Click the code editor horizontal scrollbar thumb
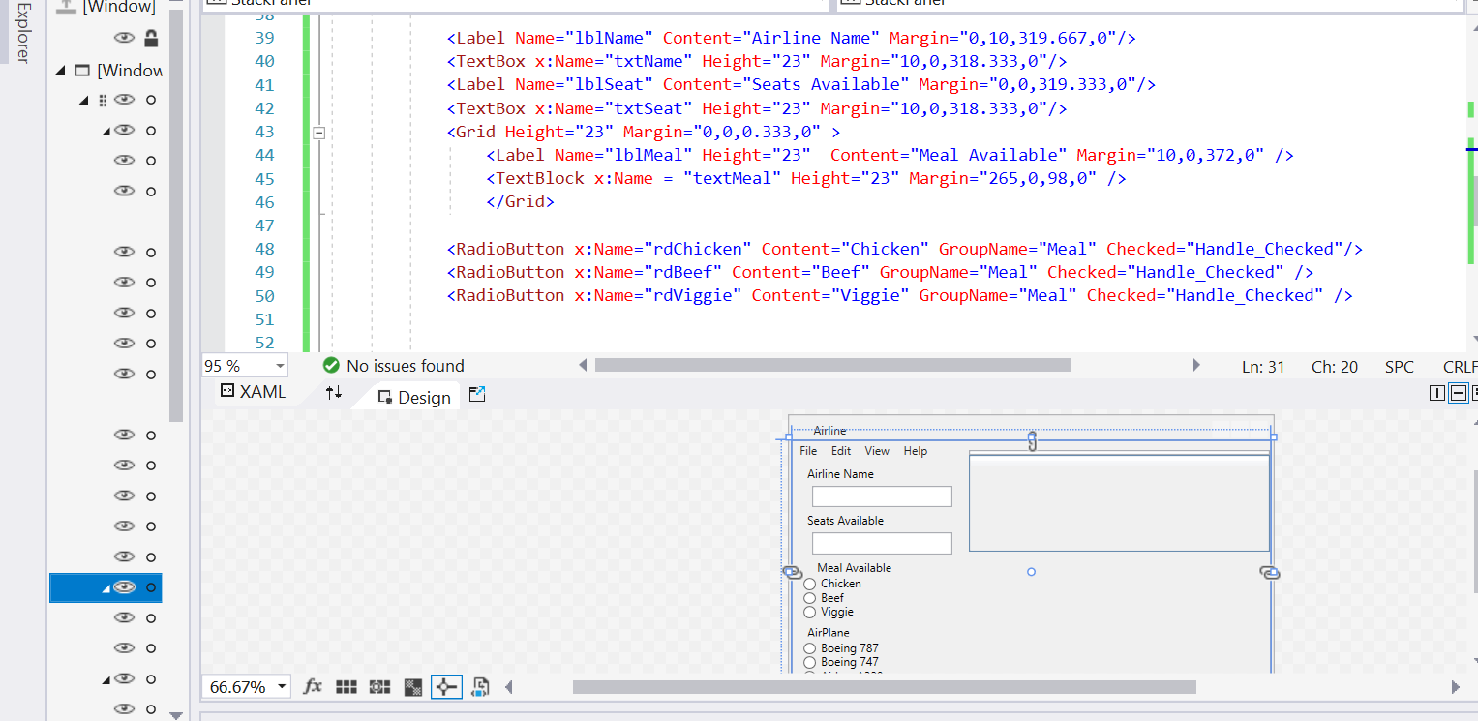This screenshot has height=721, width=1478. point(832,365)
